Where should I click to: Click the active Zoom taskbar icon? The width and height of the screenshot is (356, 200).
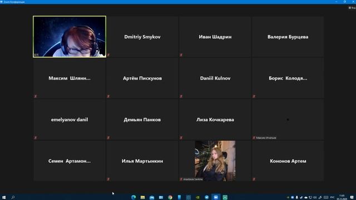click(x=216, y=197)
